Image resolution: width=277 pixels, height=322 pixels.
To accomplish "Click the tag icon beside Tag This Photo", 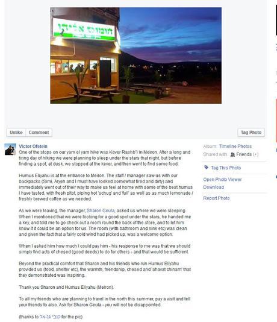I will (207, 168).
